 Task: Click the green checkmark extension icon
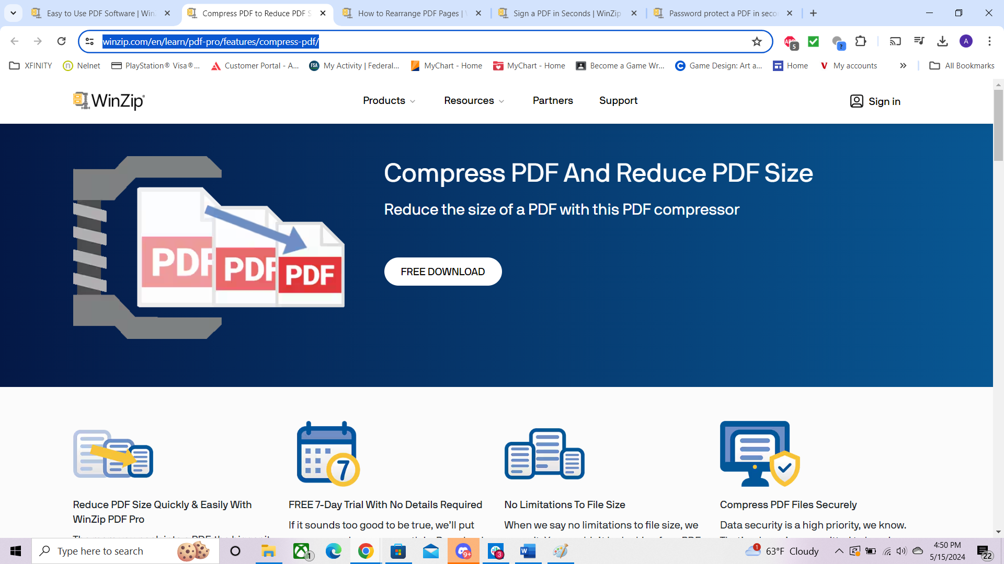(813, 41)
